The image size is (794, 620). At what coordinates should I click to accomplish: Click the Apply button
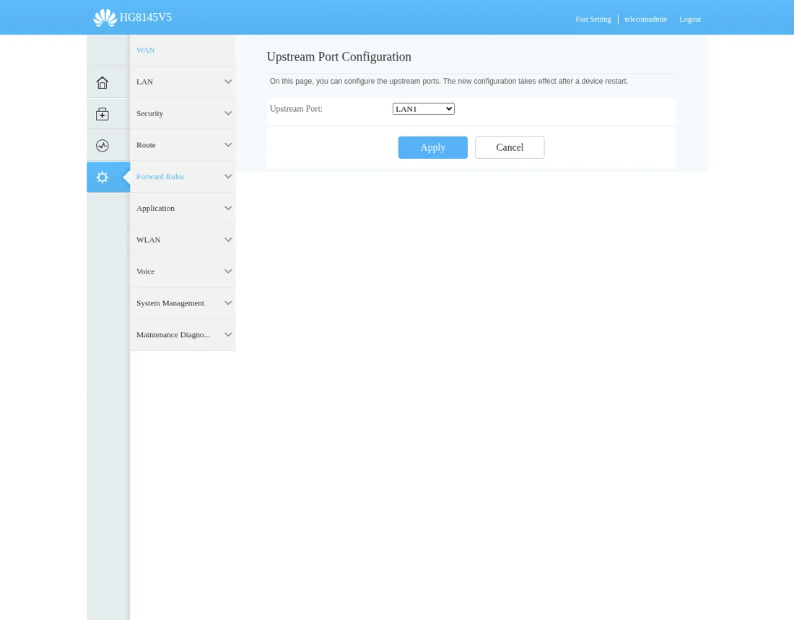click(433, 147)
